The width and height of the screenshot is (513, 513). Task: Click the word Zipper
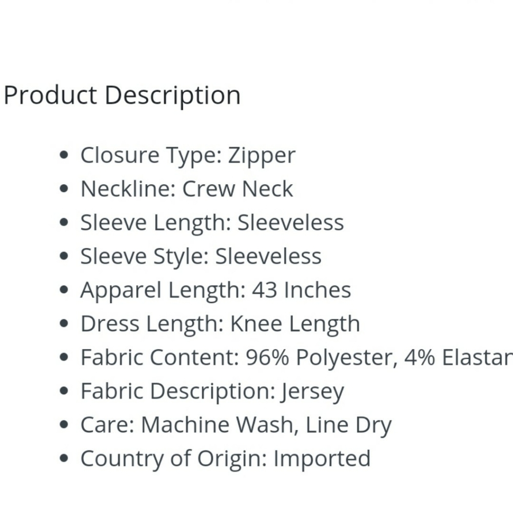(262, 155)
